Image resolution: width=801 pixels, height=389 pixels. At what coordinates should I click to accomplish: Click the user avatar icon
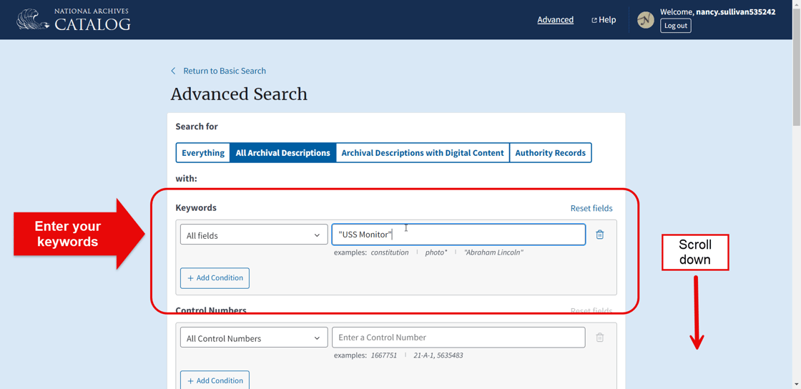pyautogui.click(x=645, y=20)
